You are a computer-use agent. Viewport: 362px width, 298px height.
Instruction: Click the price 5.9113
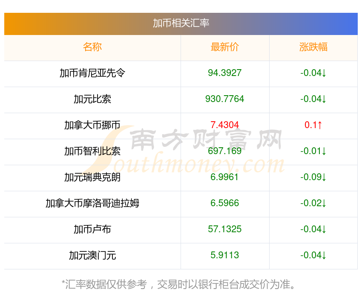(224, 255)
